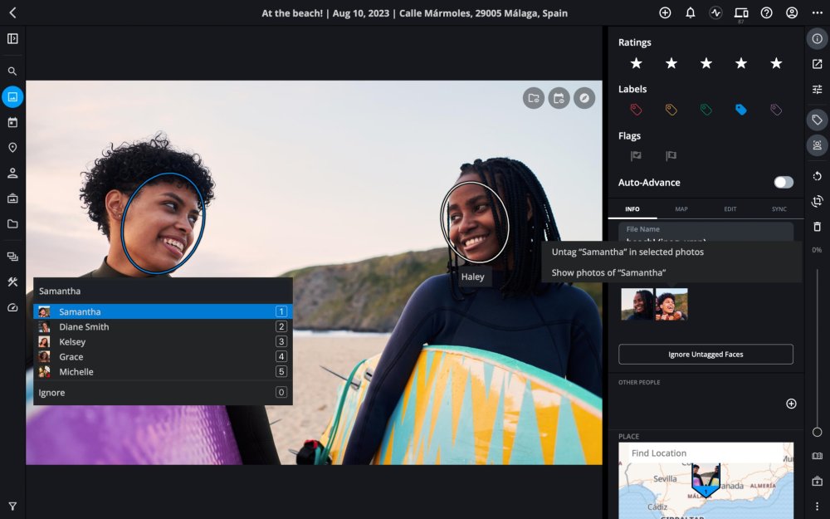Apply the yellow label
This screenshot has height=519, width=830.
[x=671, y=110]
